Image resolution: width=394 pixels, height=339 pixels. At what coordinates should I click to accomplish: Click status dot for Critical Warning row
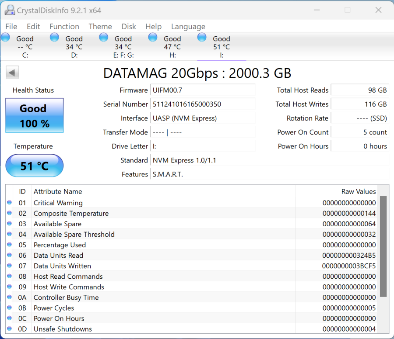(10, 202)
